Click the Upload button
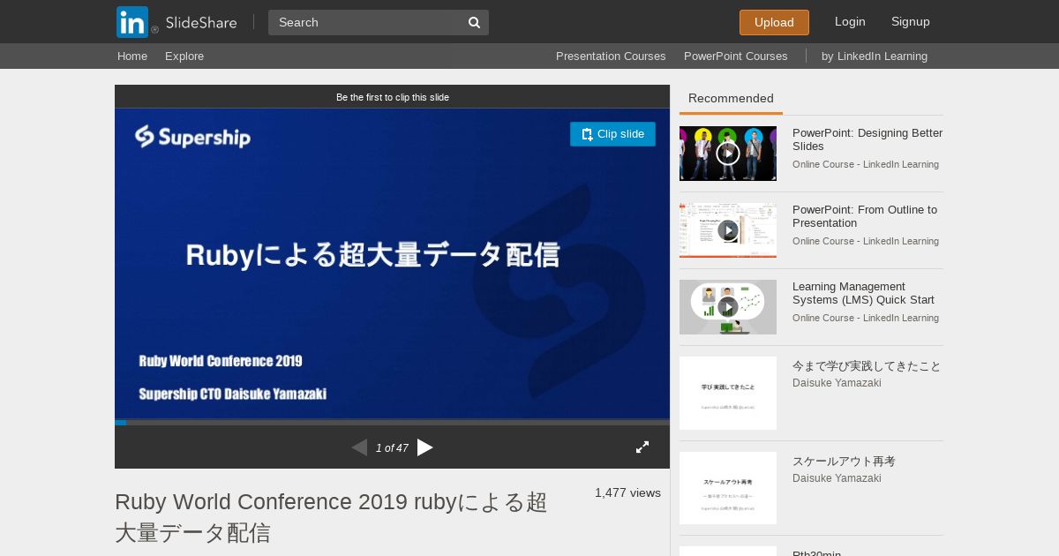This screenshot has height=556, width=1059. 774,22
